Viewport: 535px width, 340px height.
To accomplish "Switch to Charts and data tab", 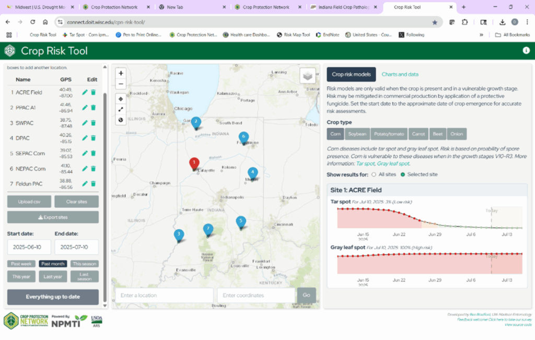I will pos(400,74).
